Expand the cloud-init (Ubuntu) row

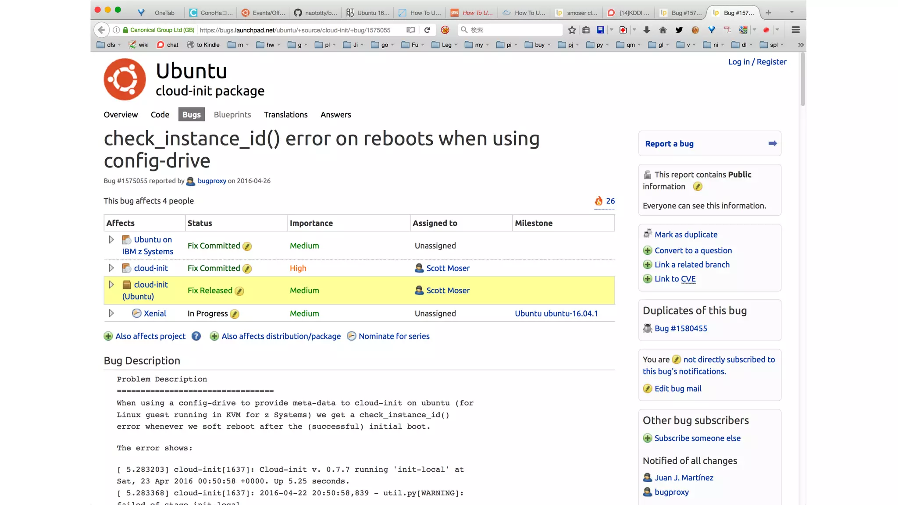tap(111, 285)
